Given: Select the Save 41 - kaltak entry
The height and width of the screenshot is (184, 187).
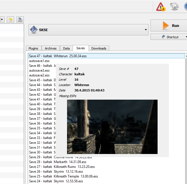Looking at the screenshot, I should pos(42,99).
